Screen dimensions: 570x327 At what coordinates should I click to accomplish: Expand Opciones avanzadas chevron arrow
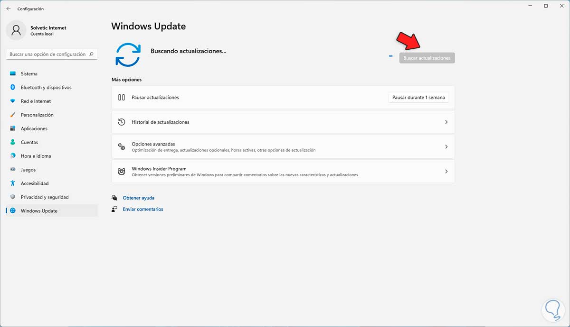pos(446,146)
